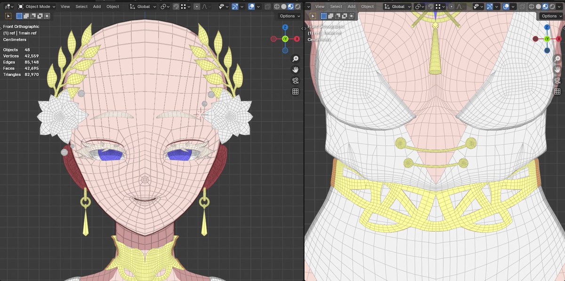Toggle camera view in left viewport
The height and width of the screenshot is (281, 565).
(x=296, y=80)
